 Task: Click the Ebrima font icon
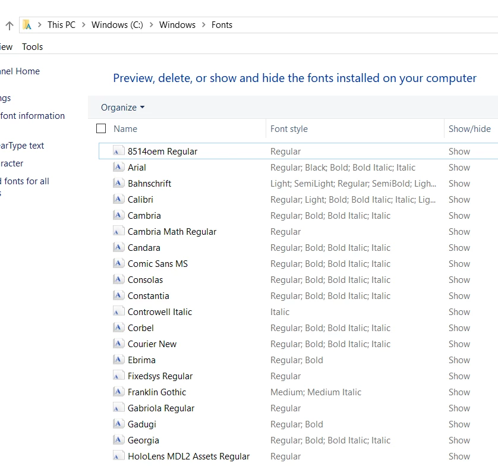118,360
